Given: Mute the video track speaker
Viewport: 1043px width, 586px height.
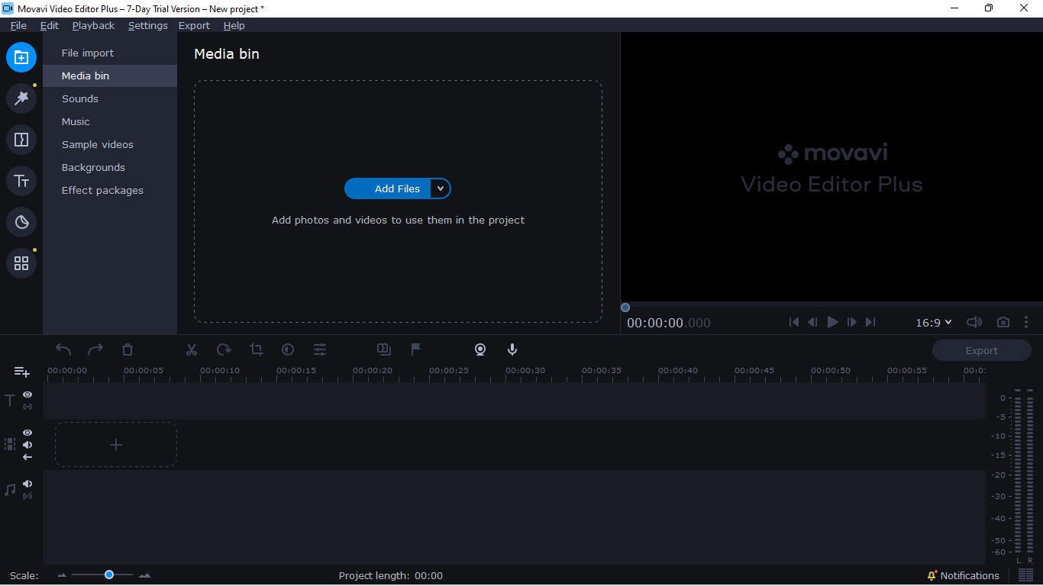Looking at the screenshot, I should (27, 445).
